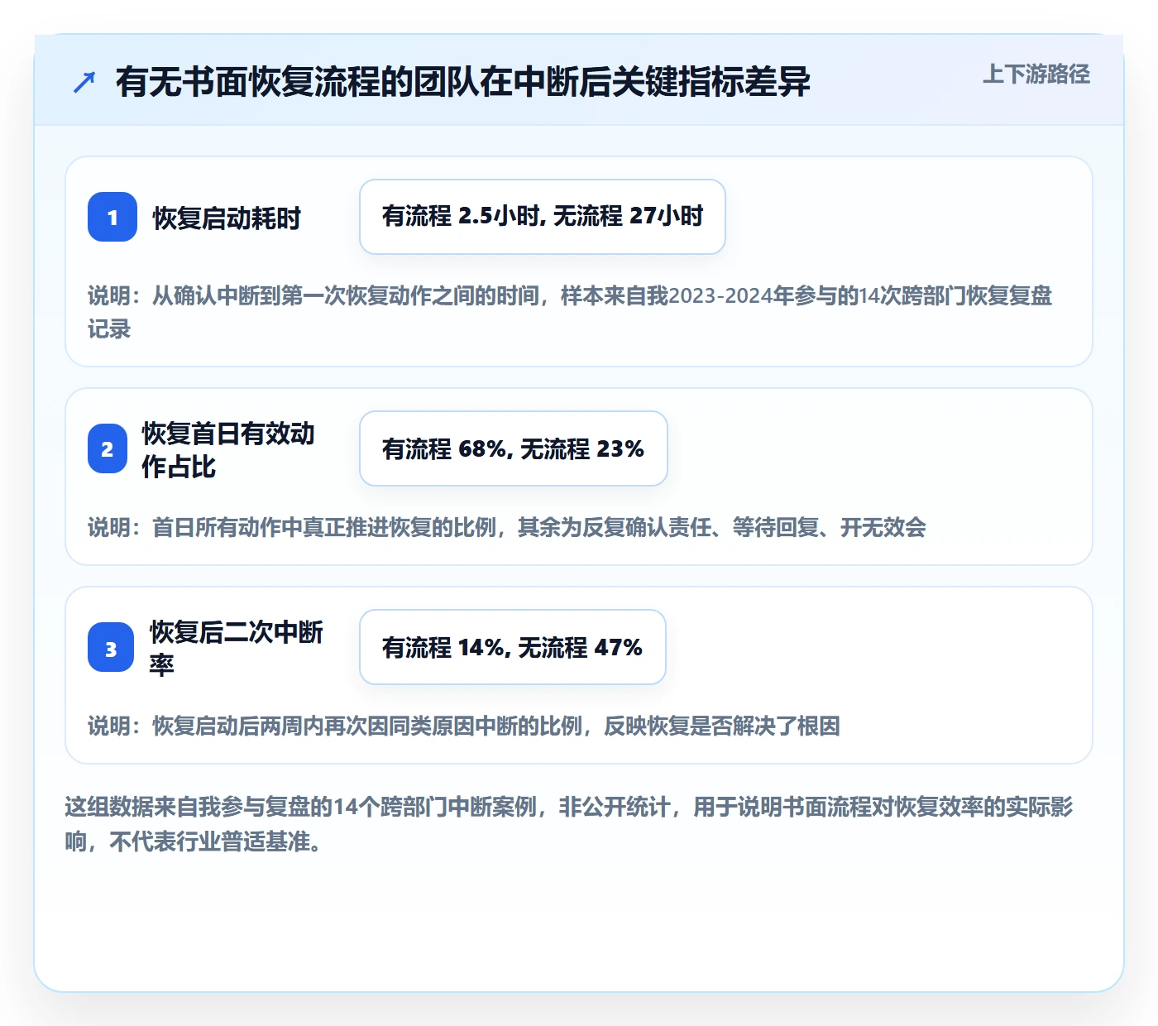
Task: Click the arrow icon beside the title
Action: click(84, 82)
